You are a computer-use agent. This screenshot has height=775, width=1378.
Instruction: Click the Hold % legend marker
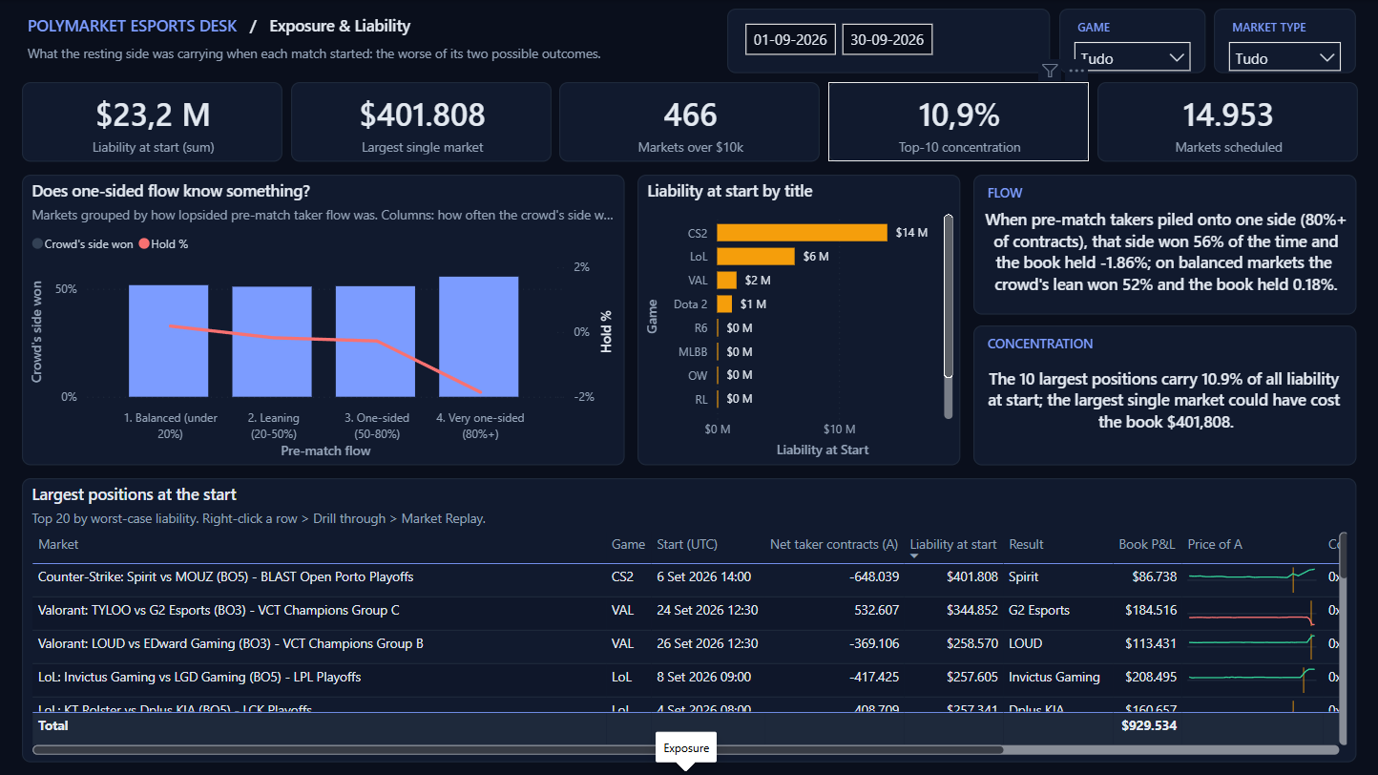144,244
